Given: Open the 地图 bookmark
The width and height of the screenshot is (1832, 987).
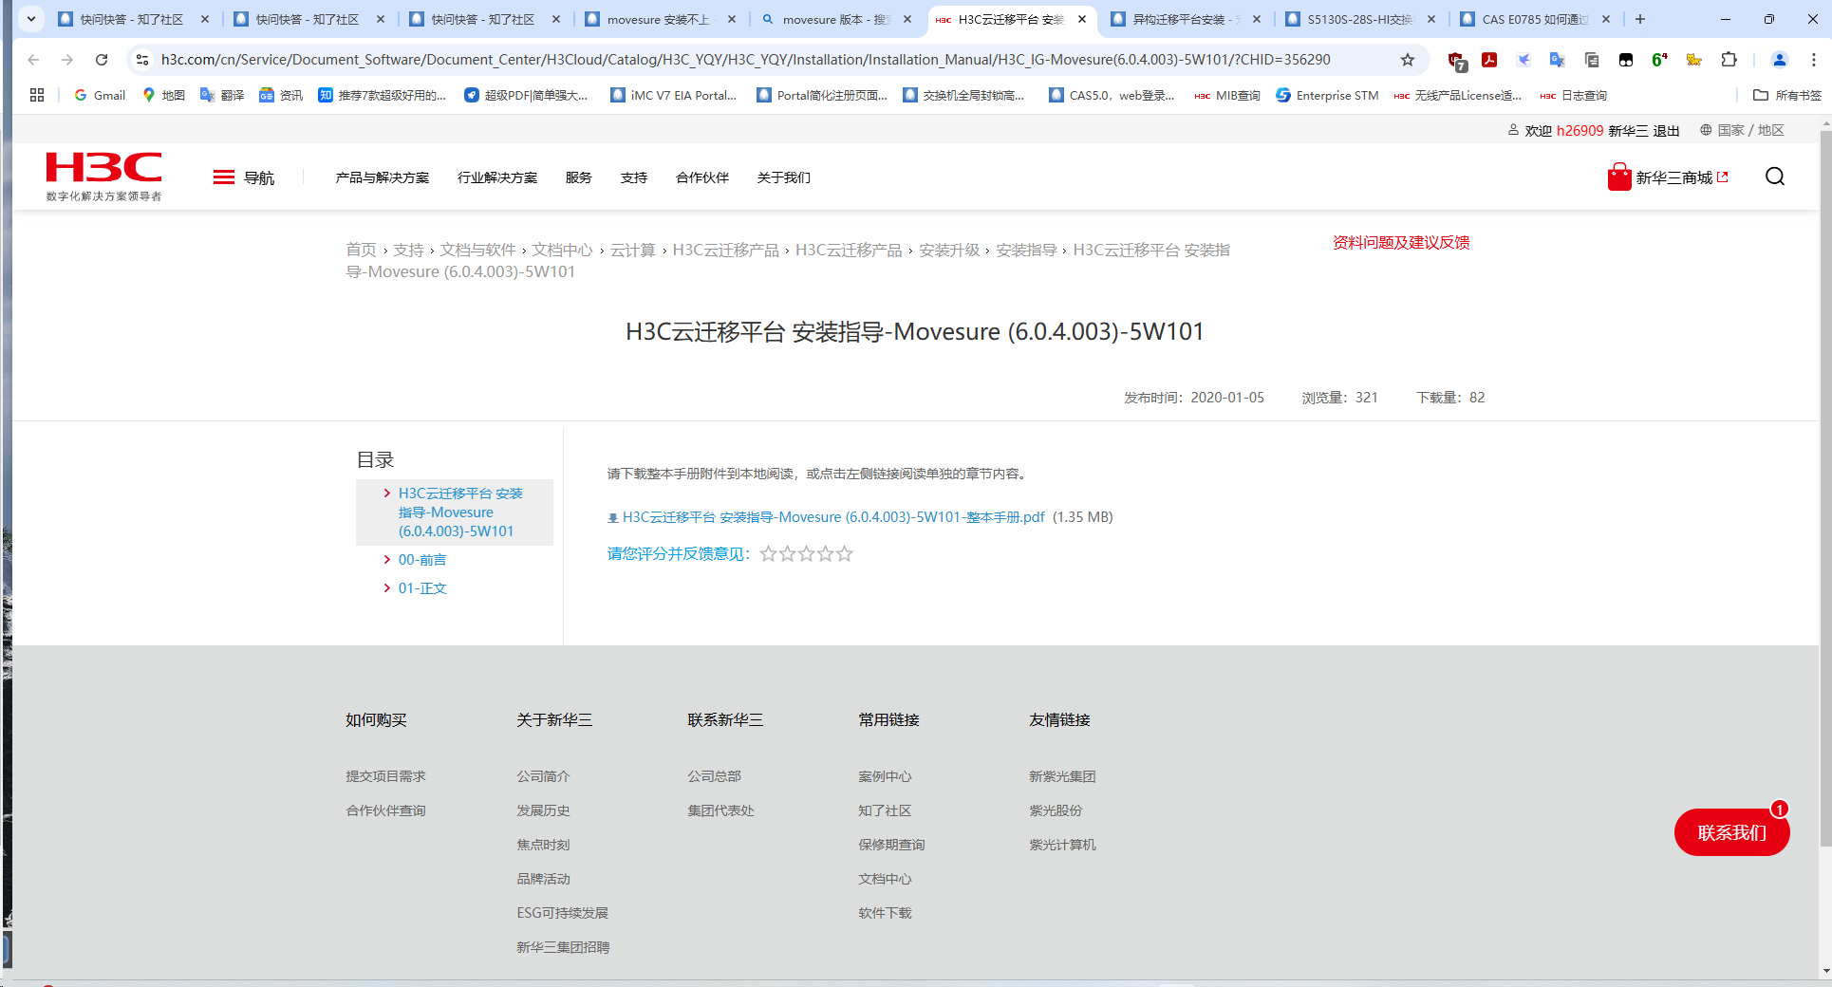Looking at the screenshot, I should tap(163, 95).
